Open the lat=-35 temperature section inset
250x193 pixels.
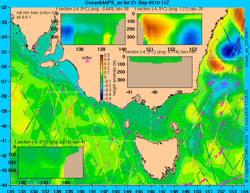click(x=169, y=29)
